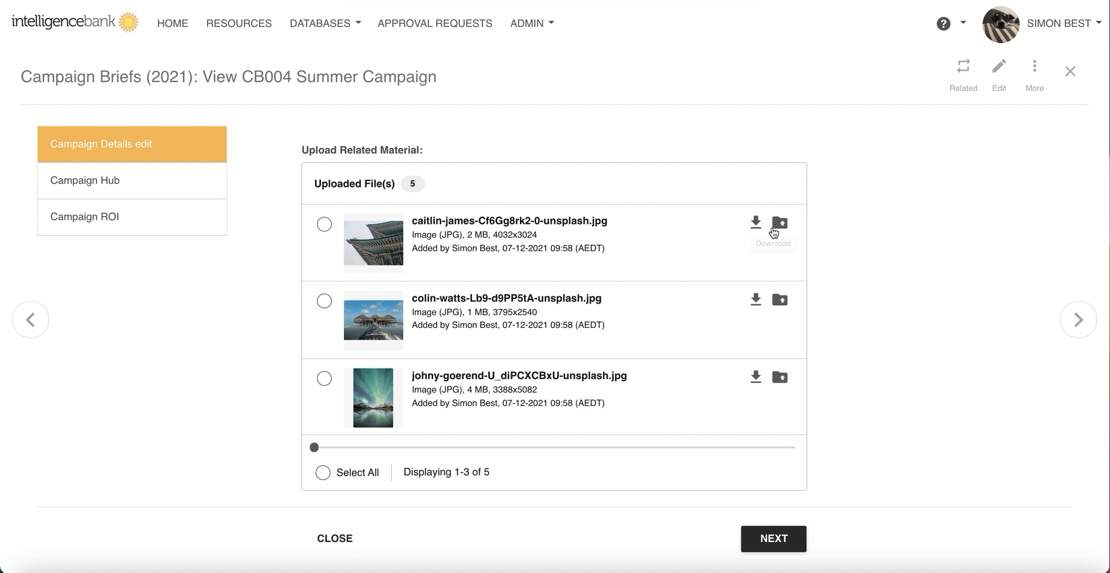Select the caitlin-james file radio button

coord(324,224)
